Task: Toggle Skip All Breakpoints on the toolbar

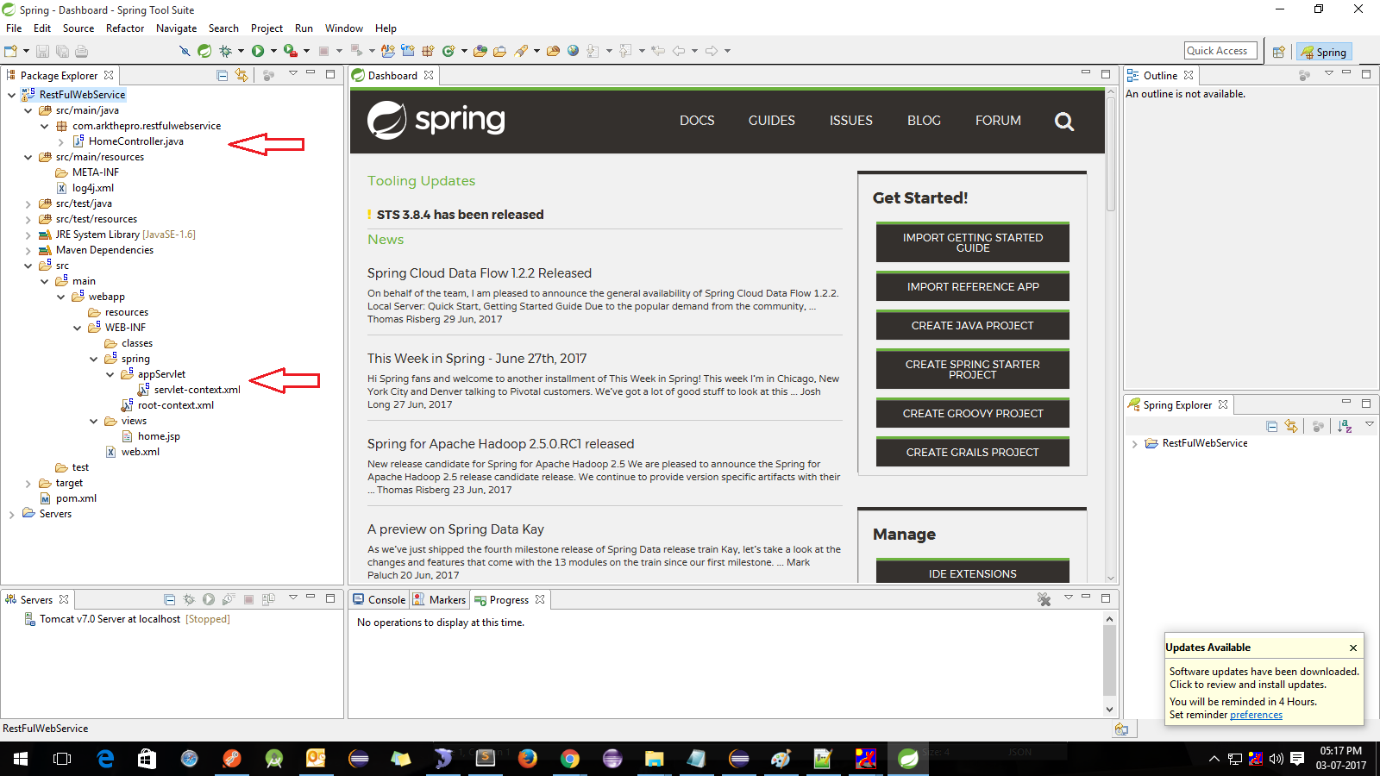Action: coord(185,50)
